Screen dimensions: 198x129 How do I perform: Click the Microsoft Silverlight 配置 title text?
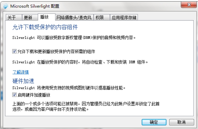pos(35,6)
